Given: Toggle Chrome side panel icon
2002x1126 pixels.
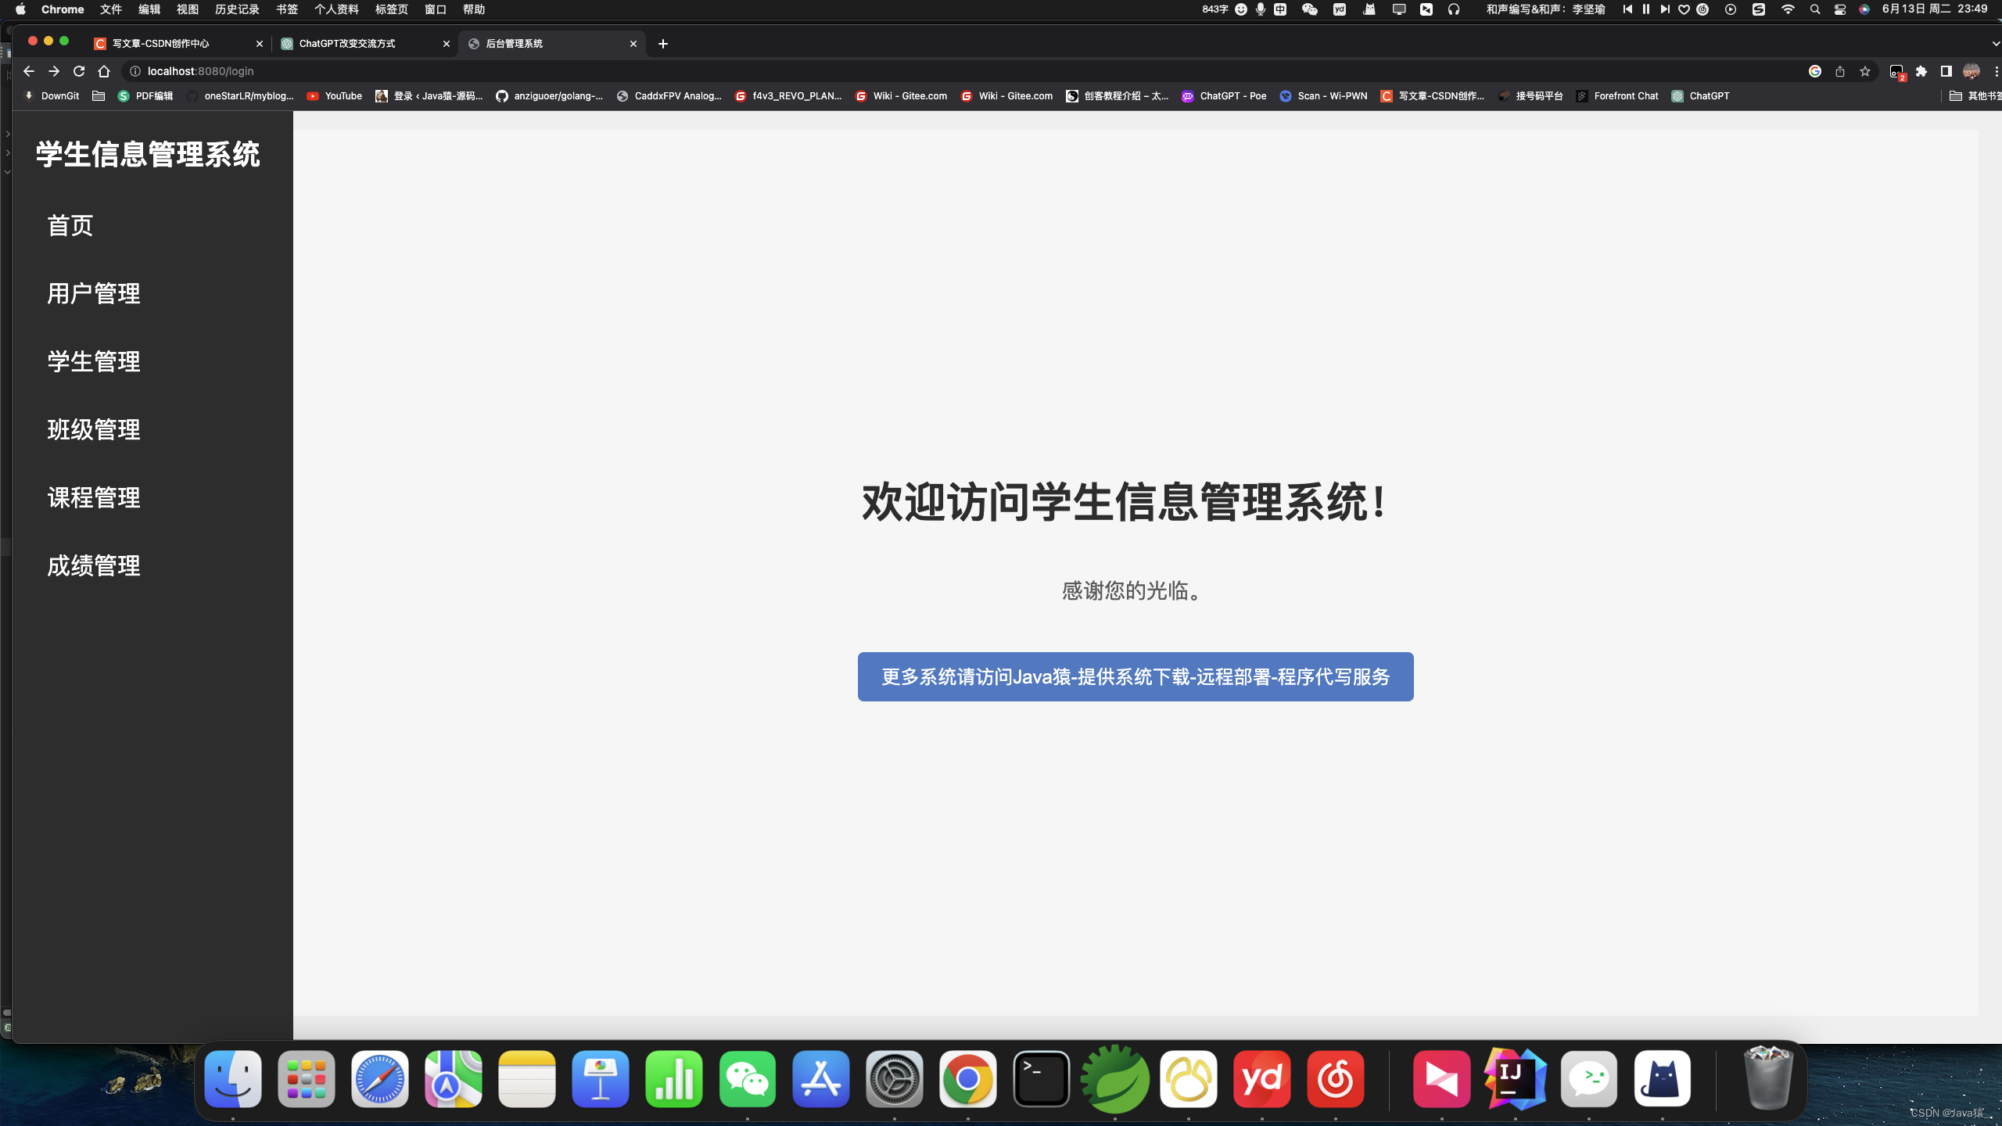Looking at the screenshot, I should pyautogui.click(x=1946, y=71).
